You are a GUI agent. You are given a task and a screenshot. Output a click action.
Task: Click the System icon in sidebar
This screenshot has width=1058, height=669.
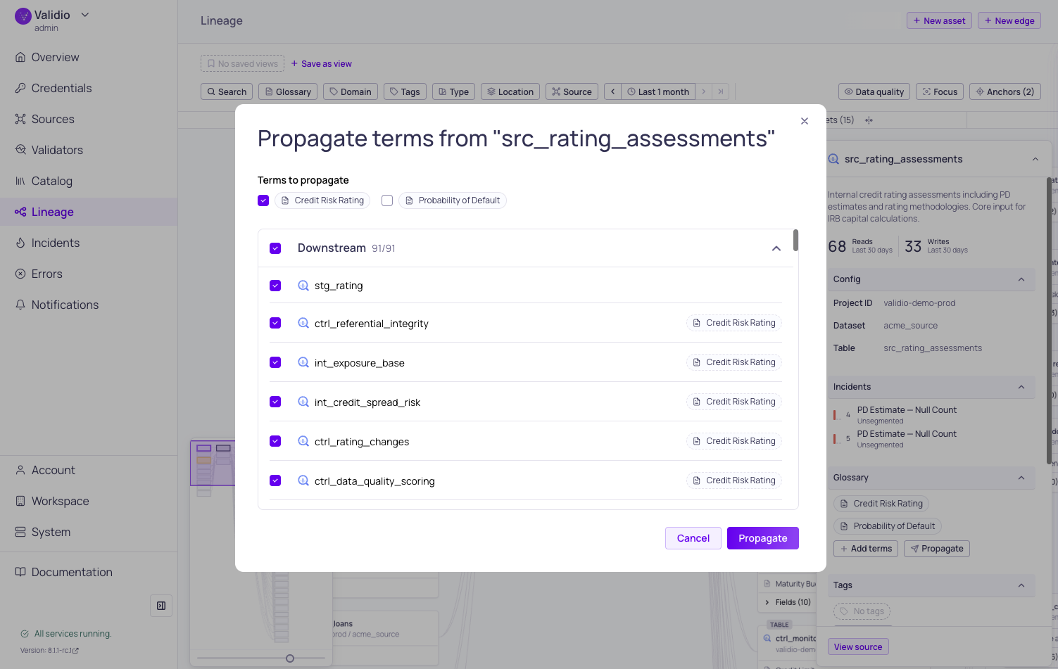[x=20, y=532]
